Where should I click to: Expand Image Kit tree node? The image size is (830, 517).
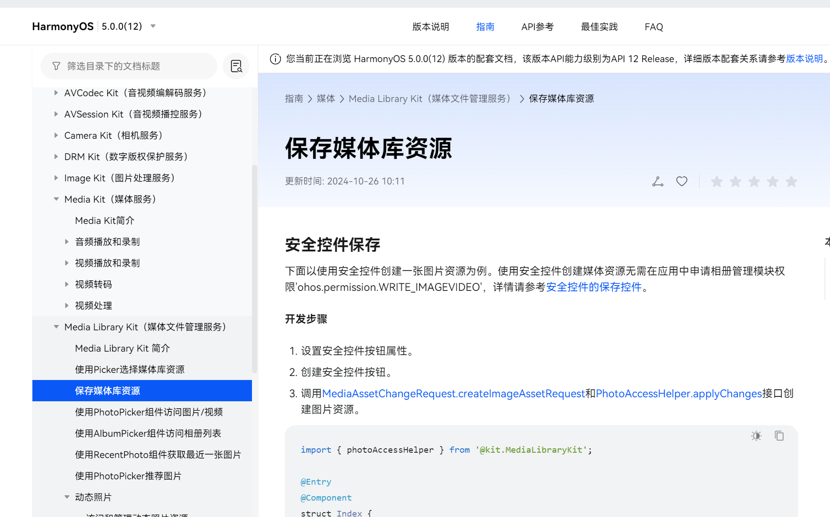click(56, 178)
